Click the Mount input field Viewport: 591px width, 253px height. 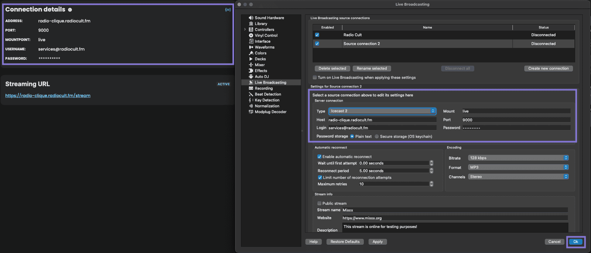[516, 111]
